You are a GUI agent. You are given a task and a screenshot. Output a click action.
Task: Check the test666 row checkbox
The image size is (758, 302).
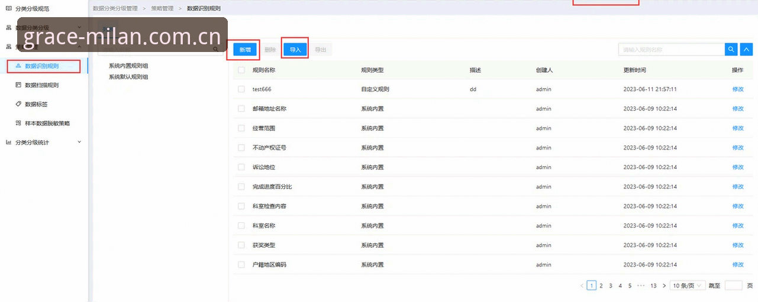tap(241, 89)
